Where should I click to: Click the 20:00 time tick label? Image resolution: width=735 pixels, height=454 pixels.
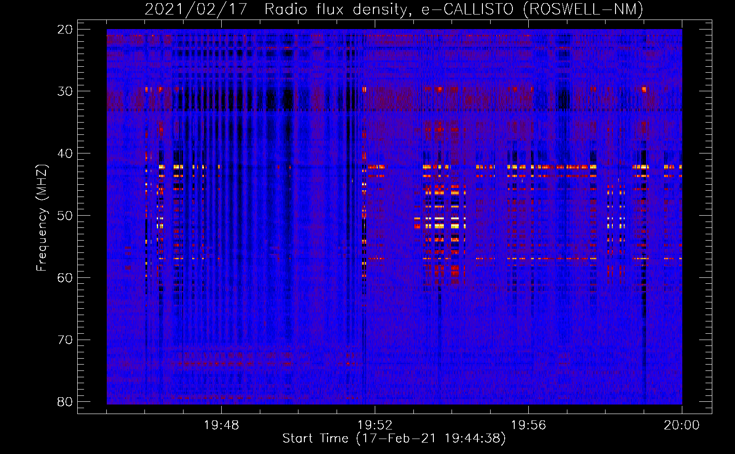682,425
